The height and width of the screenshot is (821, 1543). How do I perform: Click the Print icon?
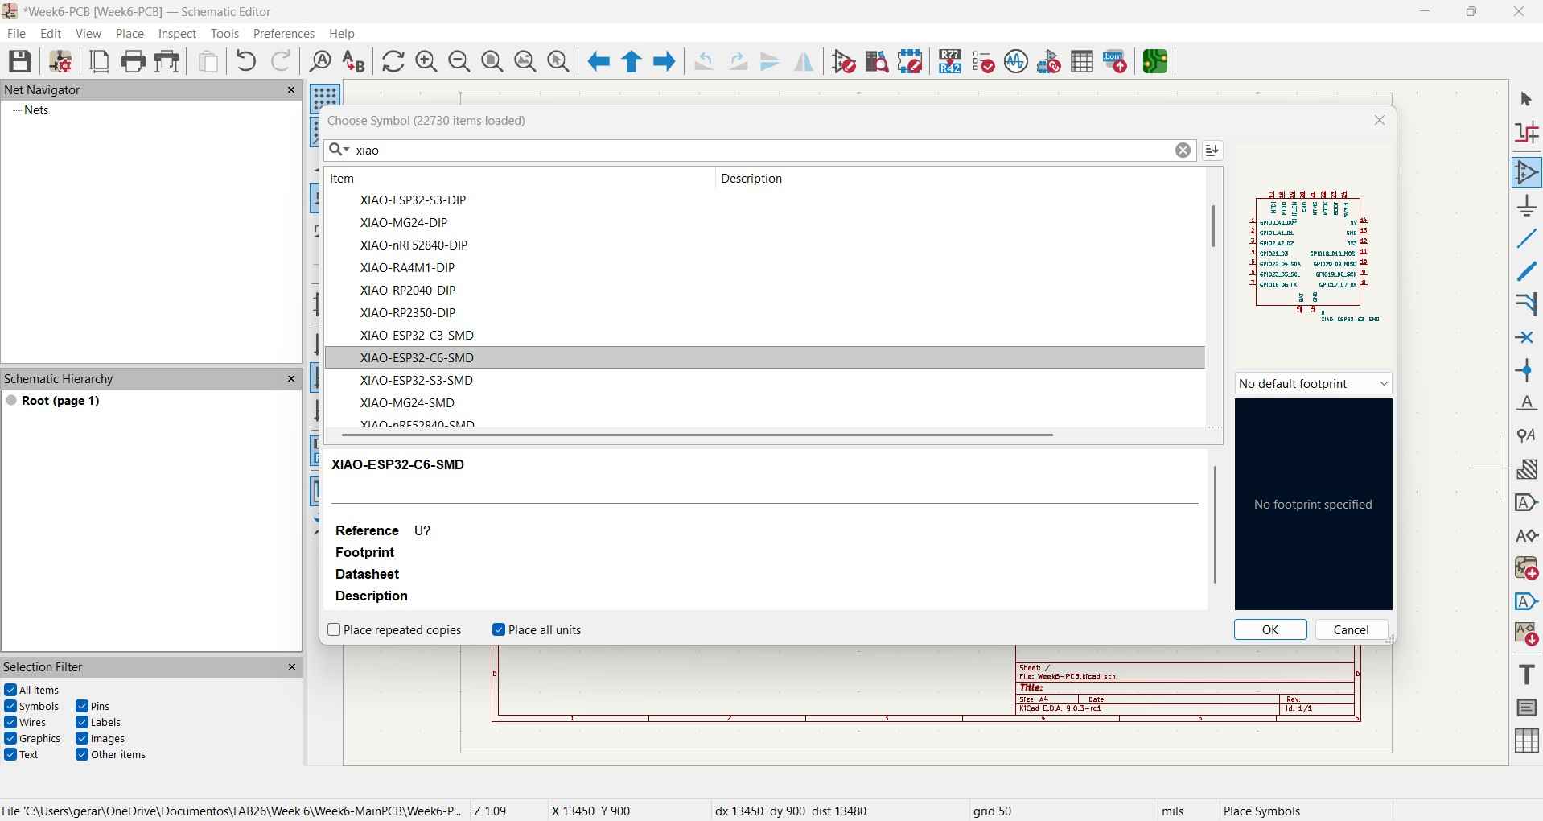point(134,62)
